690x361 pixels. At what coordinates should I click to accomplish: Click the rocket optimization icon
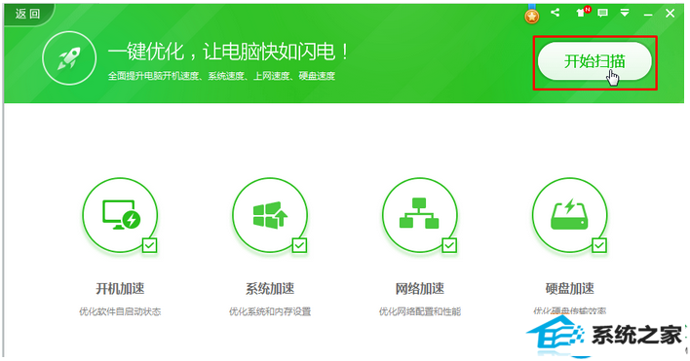(x=69, y=58)
